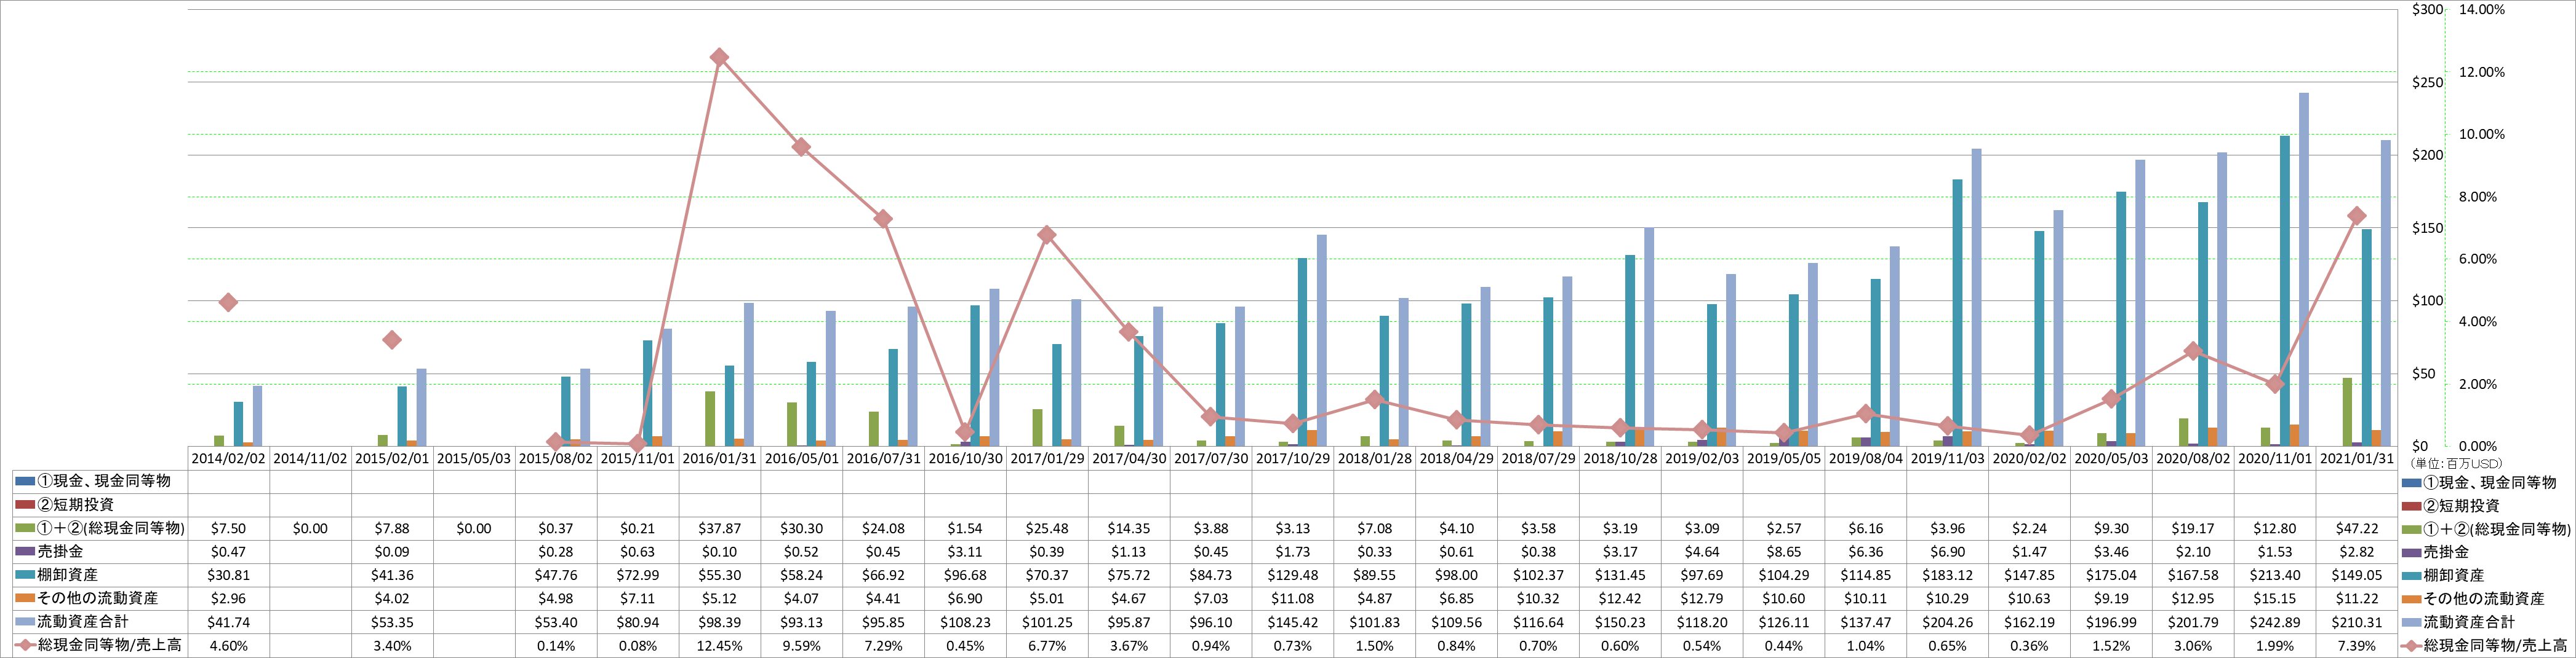Click the line marker above 2021/01/31

coord(2356,216)
